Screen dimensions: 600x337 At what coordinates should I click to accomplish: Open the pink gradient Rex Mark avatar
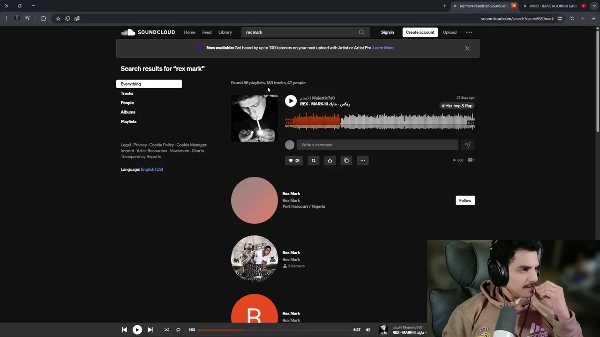[254, 200]
